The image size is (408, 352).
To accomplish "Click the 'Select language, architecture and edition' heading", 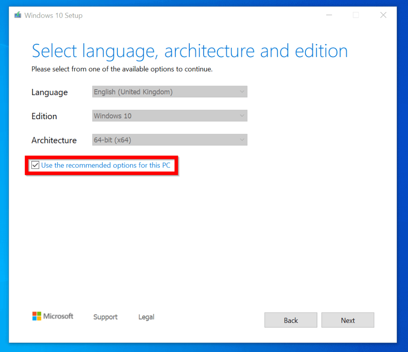I will [190, 51].
